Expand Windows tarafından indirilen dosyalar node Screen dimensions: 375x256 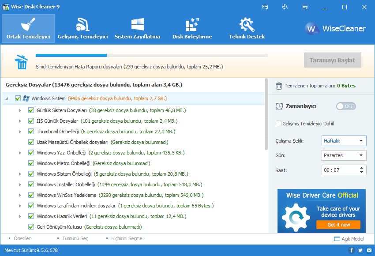pyautogui.click(x=20, y=206)
